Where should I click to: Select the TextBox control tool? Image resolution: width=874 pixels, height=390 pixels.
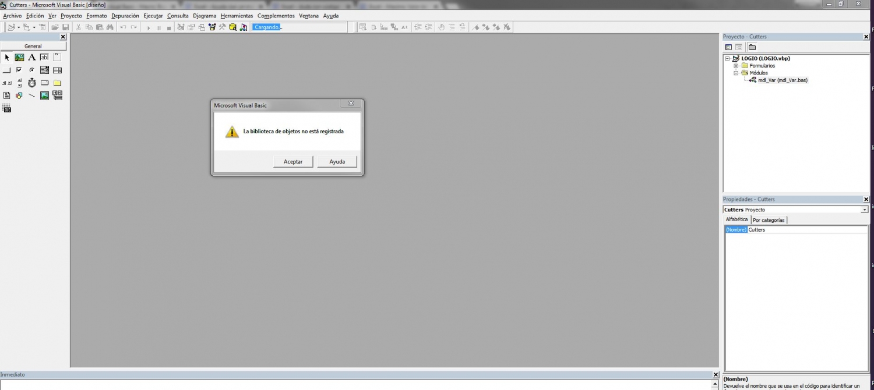(x=44, y=57)
